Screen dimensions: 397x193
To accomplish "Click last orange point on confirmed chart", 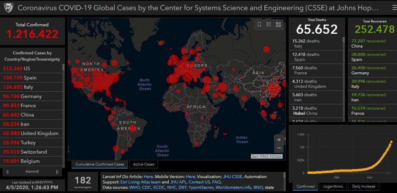I will click(x=391, y=142).
